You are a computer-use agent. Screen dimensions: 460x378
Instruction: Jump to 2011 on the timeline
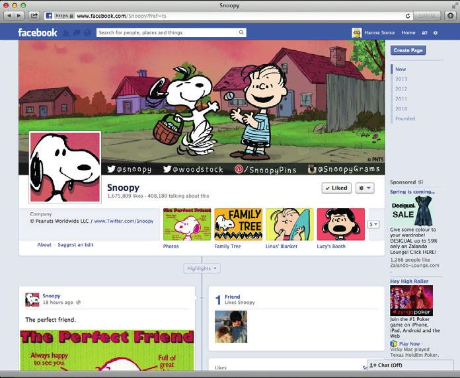(x=401, y=99)
